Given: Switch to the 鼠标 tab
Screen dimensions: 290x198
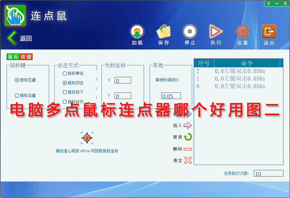Looking at the screenshot, I should [x=13, y=57].
